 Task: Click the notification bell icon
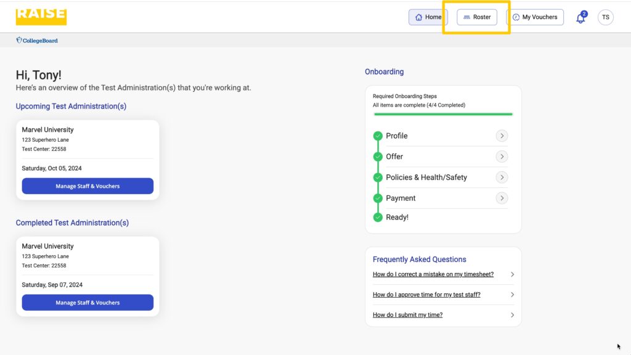pyautogui.click(x=580, y=18)
